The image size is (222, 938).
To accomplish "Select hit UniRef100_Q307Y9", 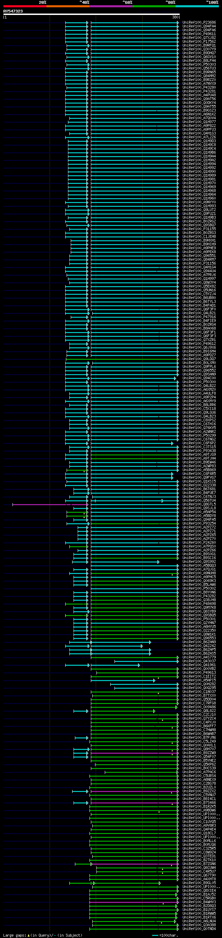I will click(x=199, y=49).
